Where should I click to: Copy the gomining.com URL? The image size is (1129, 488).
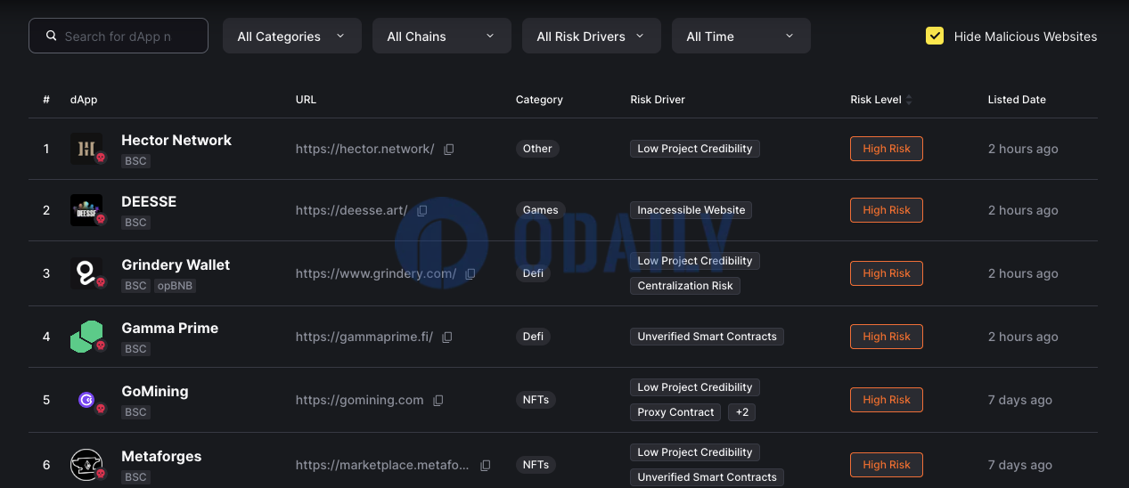tap(438, 400)
